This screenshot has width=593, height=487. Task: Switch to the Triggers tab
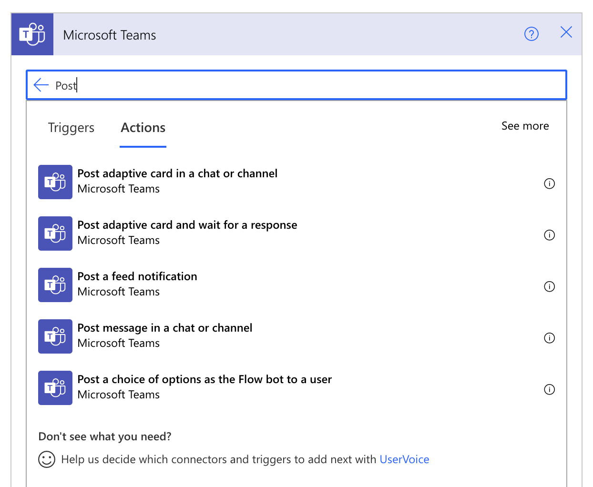tap(71, 128)
